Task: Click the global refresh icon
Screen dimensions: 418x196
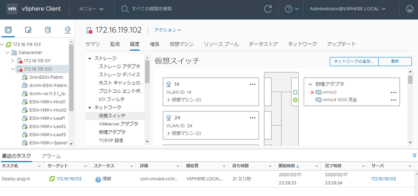Action: [x=268, y=9]
